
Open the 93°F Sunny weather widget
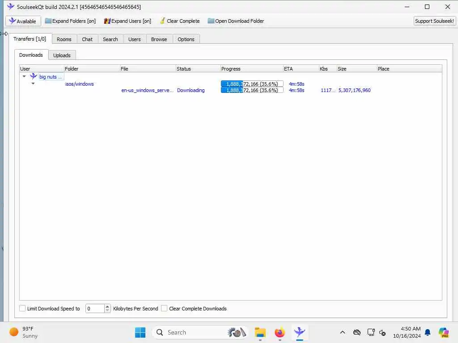click(x=23, y=332)
